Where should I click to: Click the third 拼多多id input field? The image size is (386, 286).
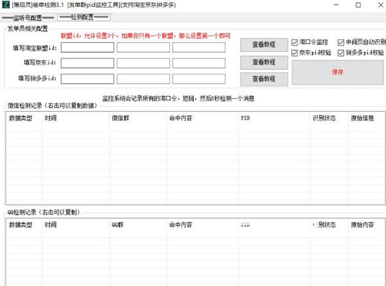click(199, 79)
